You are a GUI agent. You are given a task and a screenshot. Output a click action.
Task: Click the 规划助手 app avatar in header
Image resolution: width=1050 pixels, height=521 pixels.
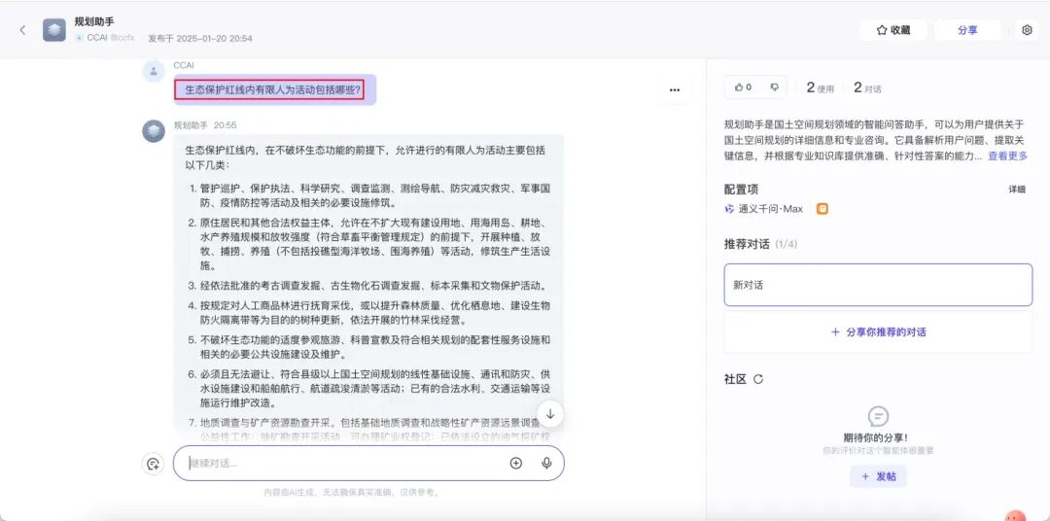pos(54,30)
